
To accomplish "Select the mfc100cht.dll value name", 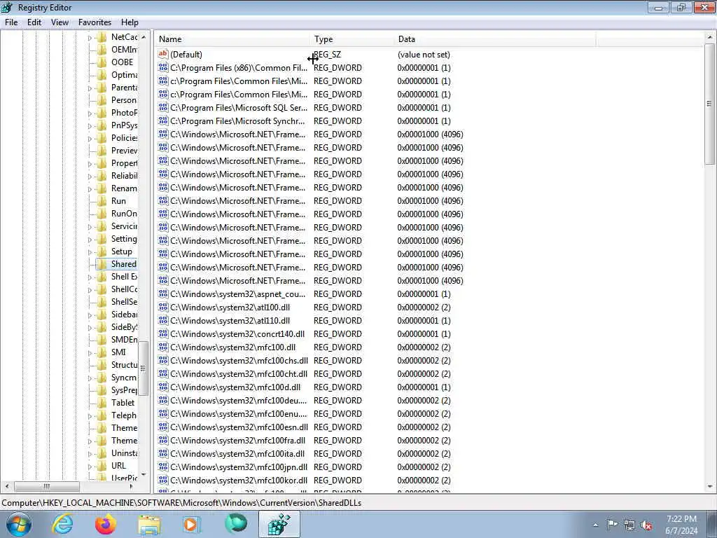I will tap(239, 374).
